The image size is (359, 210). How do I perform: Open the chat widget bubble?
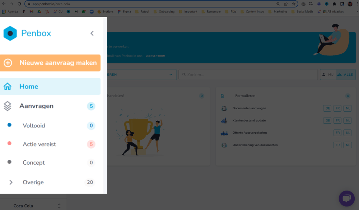pyautogui.click(x=347, y=198)
